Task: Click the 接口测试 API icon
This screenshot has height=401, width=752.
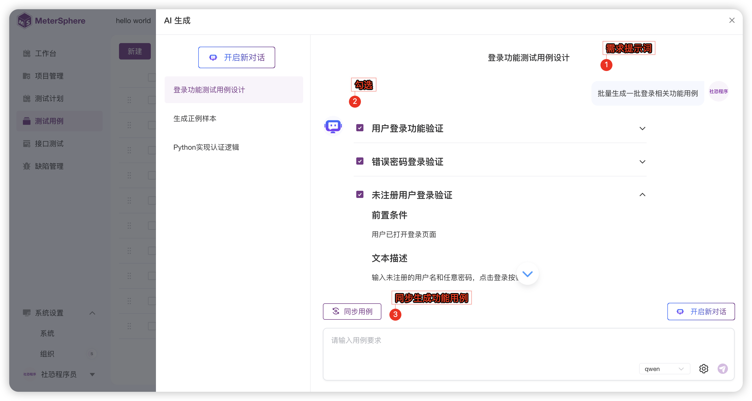Action: tap(27, 144)
